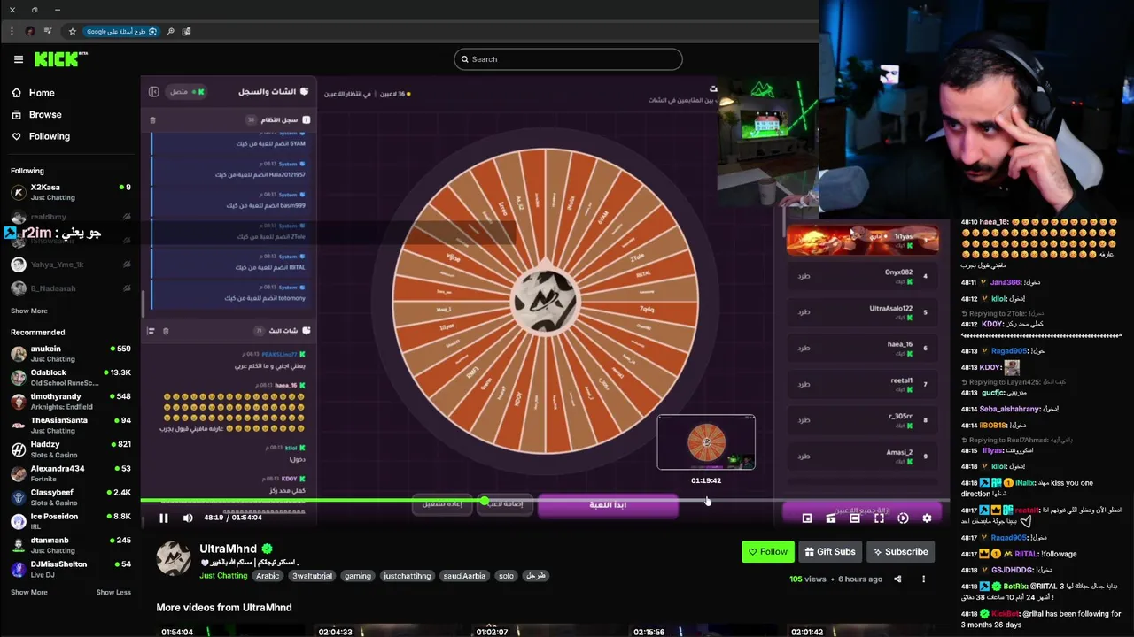Open UltraMhnd channel avatar
Viewport: 1134px width, 637px height.
click(174, 559)
